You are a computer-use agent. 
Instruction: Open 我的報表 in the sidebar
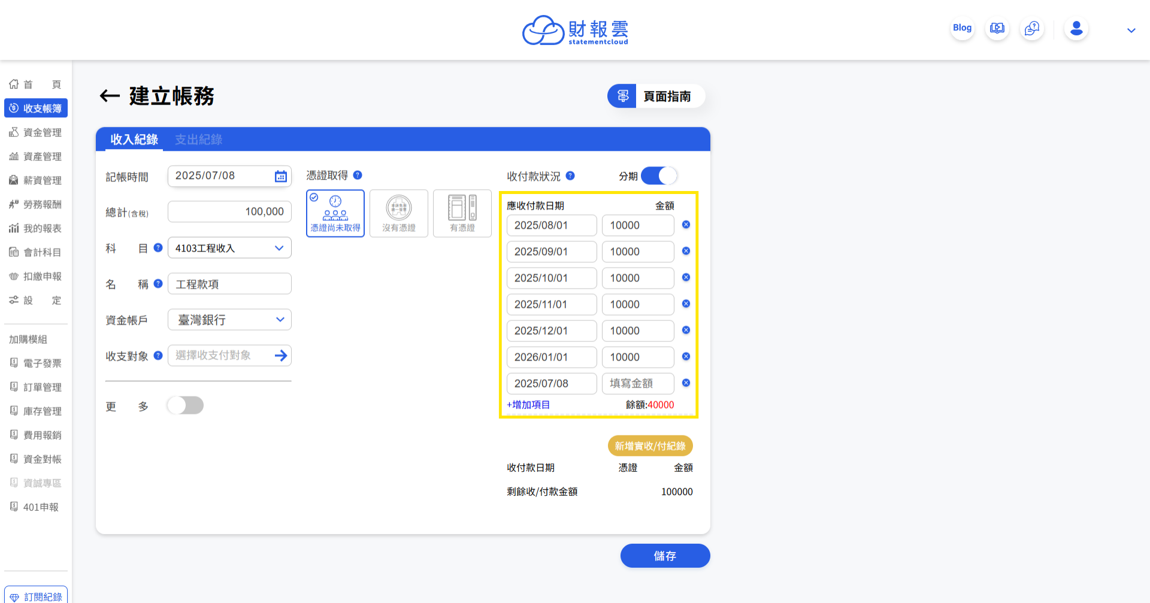[x=35, y=228]
